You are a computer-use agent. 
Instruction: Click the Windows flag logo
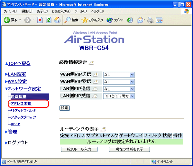click(x=187, y=11)
